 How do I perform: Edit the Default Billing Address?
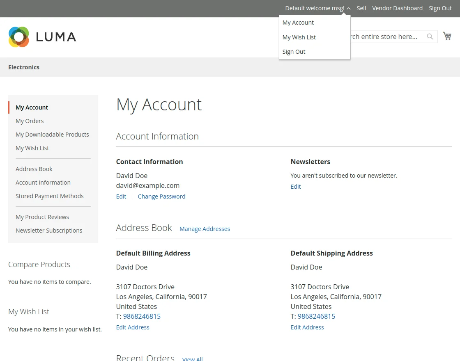[132, 327]
